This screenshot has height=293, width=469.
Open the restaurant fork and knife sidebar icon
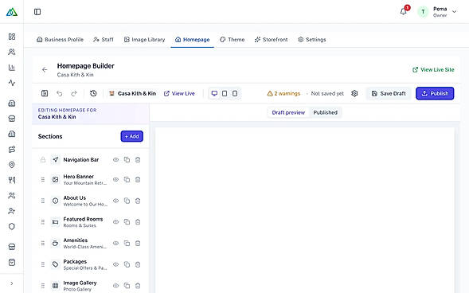click(x=12, y=180)
